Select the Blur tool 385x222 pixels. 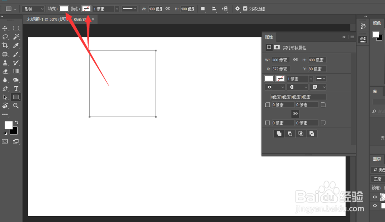[x=5, y=80]
